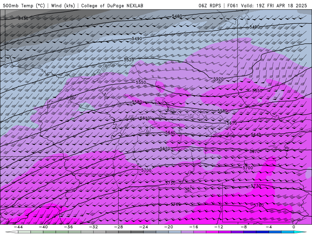Viewport: 312px width, 234px height.
Task: Click the -36 color scale label
Action: [x=68, y=227]
